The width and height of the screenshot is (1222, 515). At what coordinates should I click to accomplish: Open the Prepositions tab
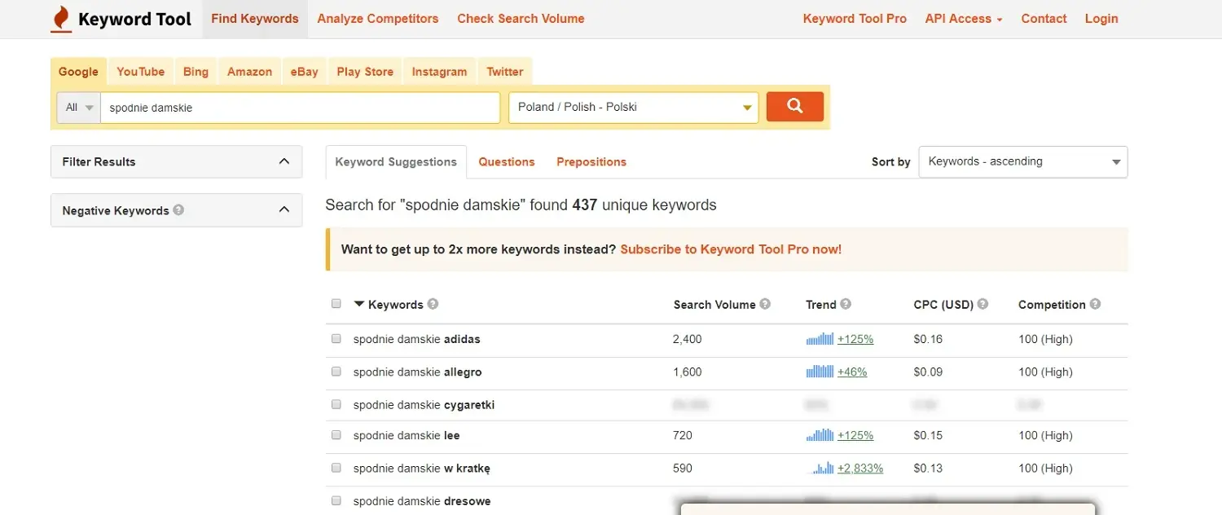591,161
